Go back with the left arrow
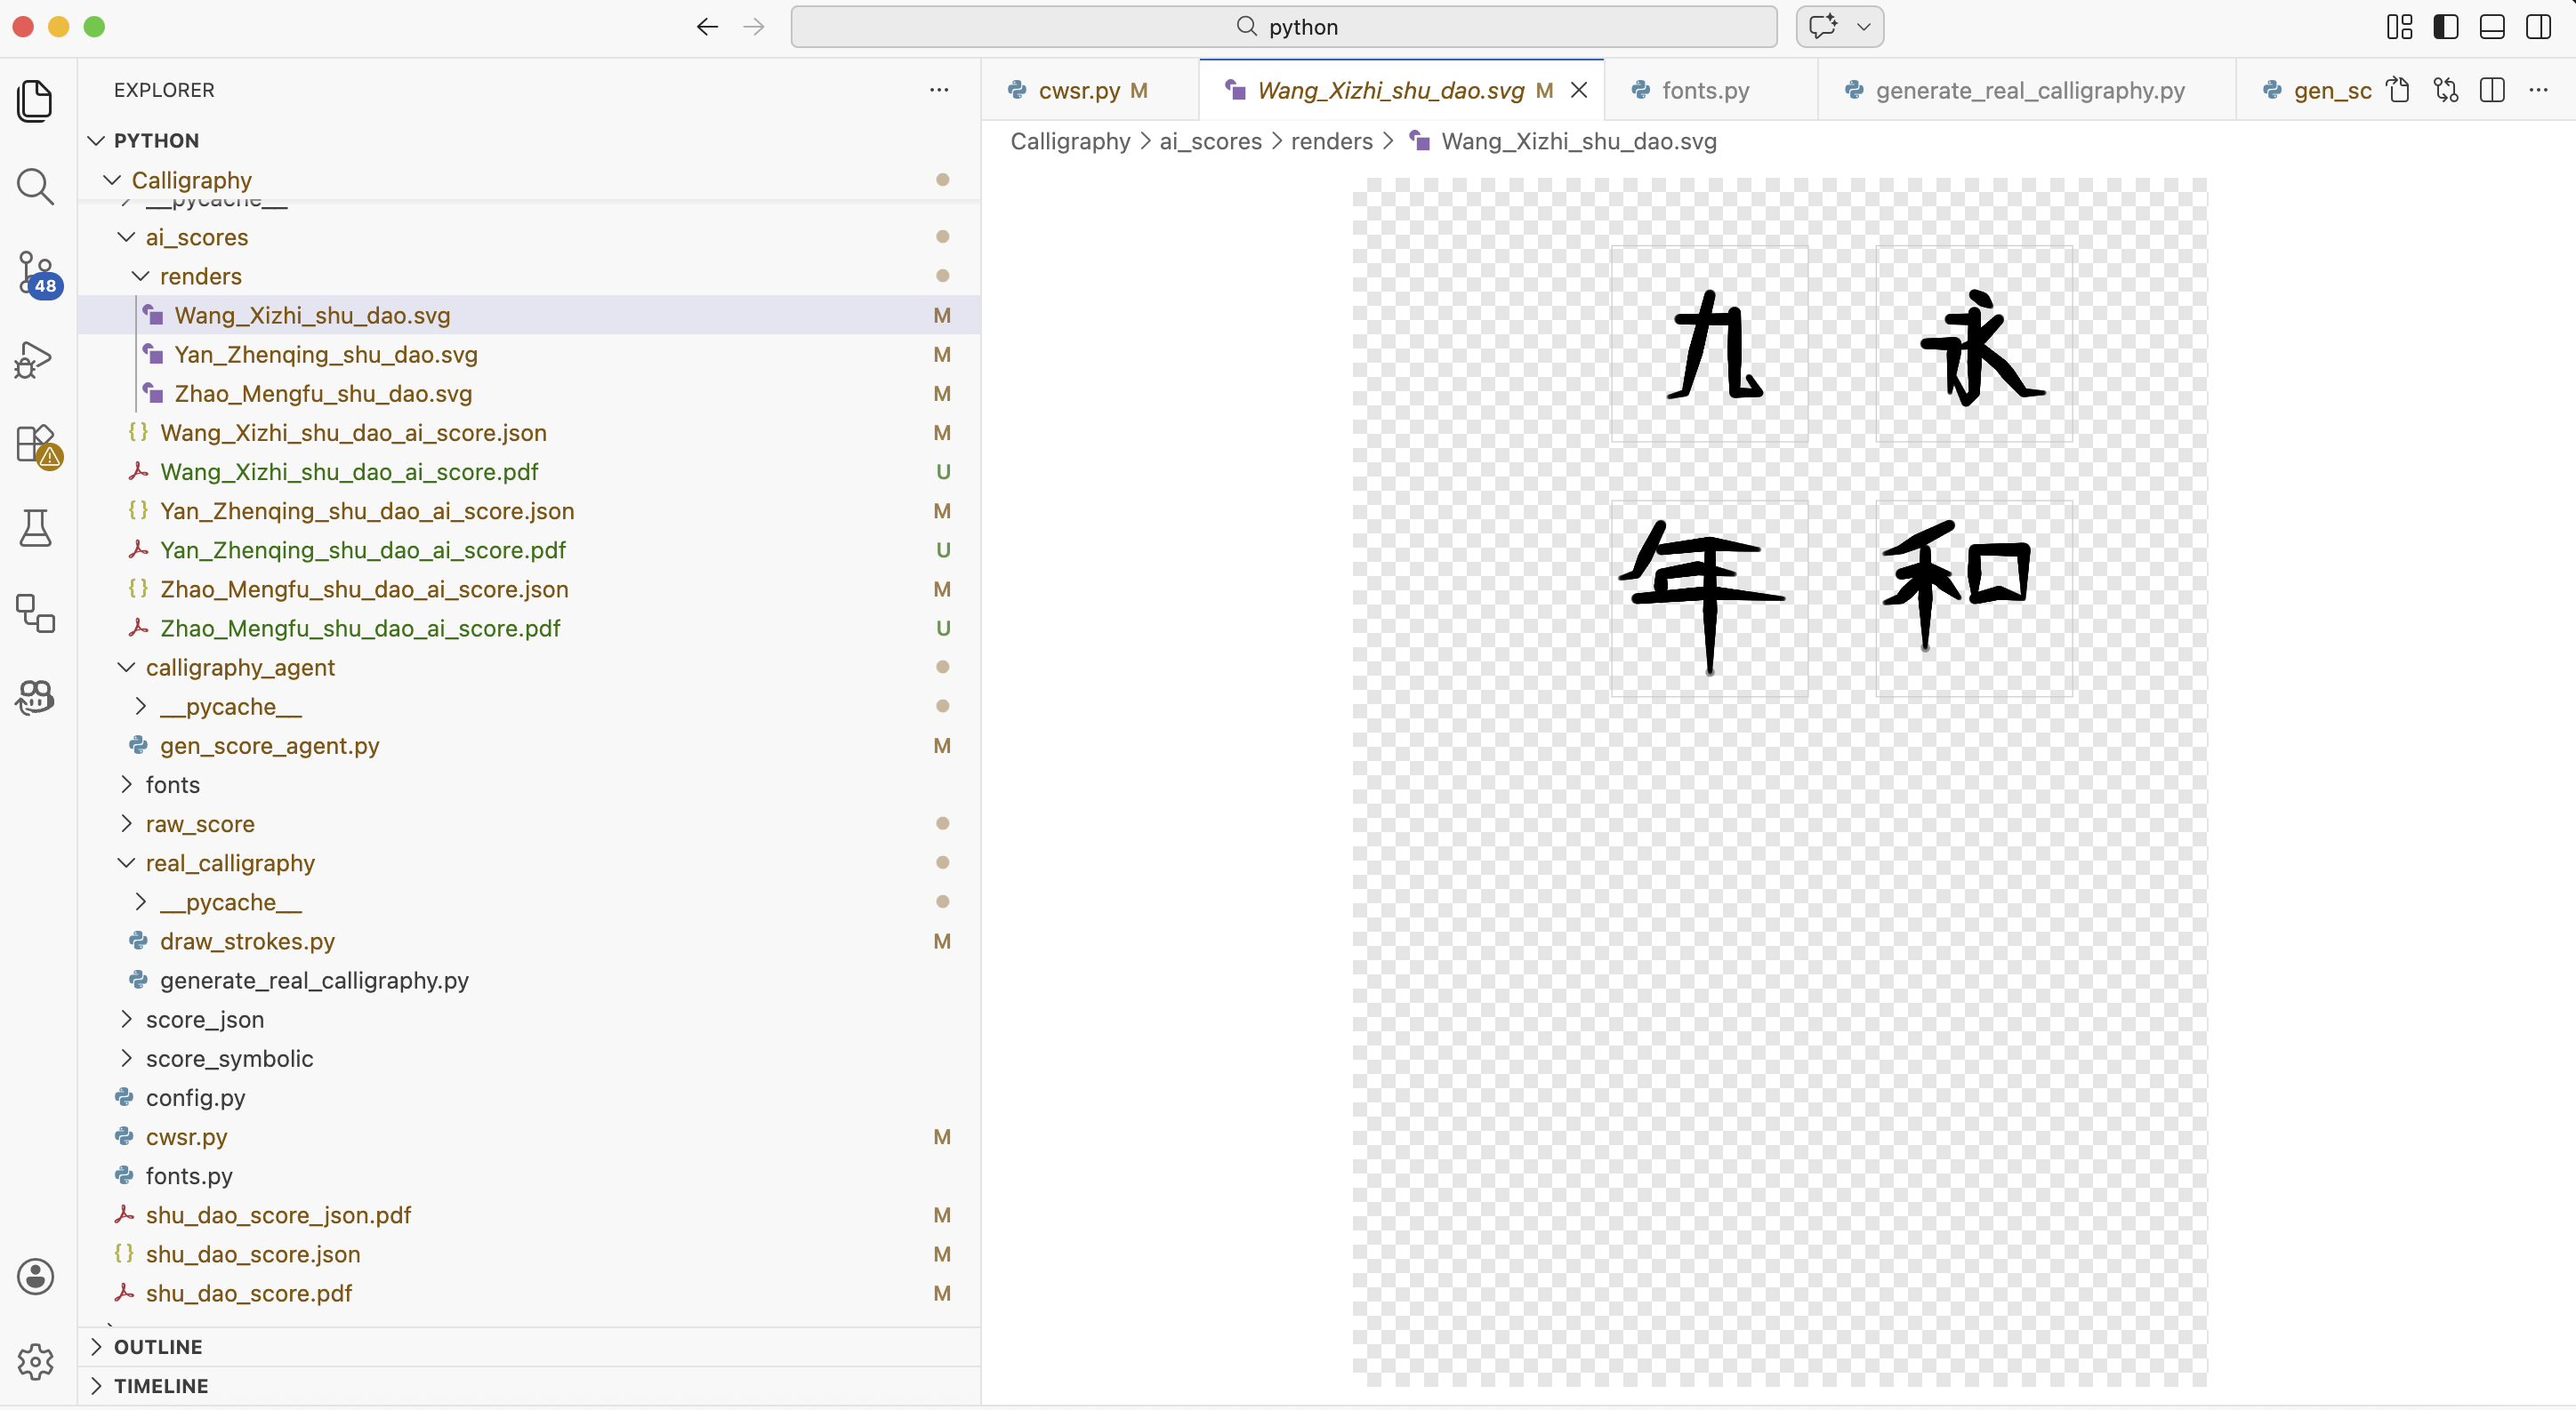The width and height of the screenshot is (2576, 1410). pos(707,27)
